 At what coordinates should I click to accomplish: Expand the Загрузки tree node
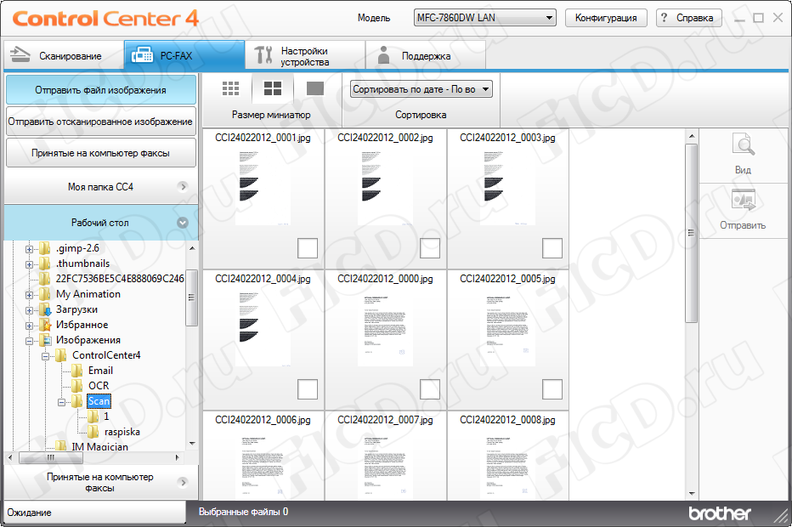click(x=29, y=310)
